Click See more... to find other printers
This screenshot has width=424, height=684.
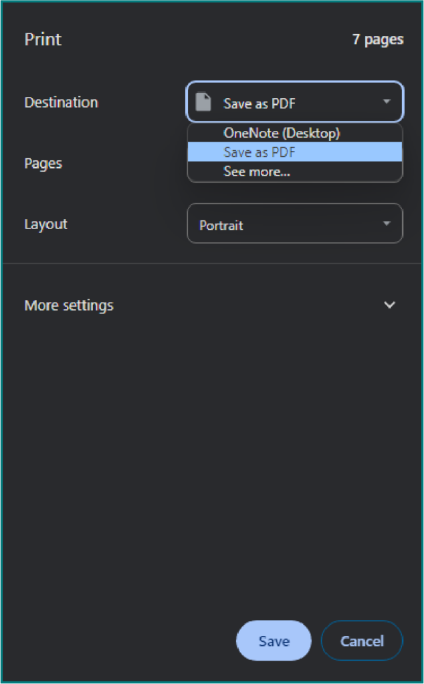pyautogui.click(x=257, y=172)
